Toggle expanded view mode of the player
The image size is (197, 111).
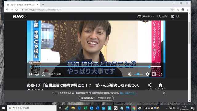coord(154,74)
